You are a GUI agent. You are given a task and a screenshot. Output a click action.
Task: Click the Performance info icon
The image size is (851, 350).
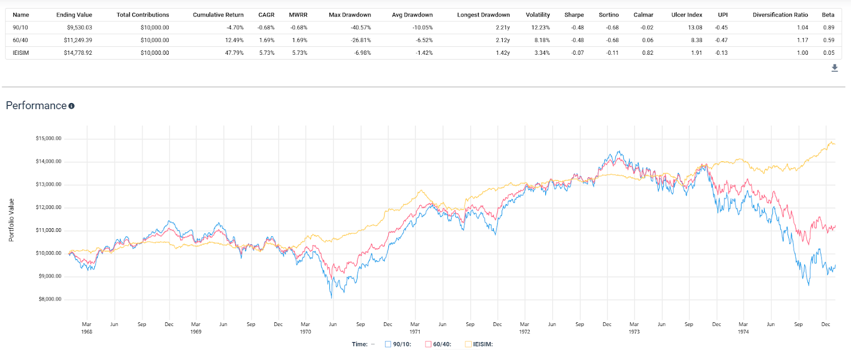point(71,106)
